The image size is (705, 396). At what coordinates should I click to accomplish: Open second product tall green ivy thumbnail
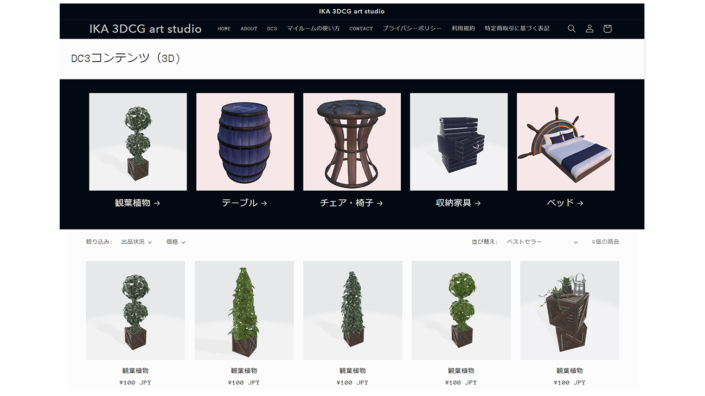(244, 310)
